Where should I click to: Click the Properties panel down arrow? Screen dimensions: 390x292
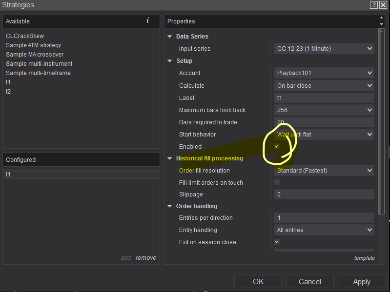click(381, 24)
